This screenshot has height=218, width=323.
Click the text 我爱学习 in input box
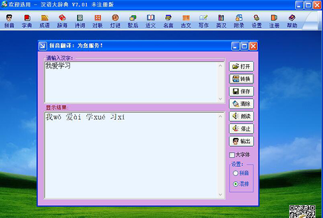pos(58,66)
